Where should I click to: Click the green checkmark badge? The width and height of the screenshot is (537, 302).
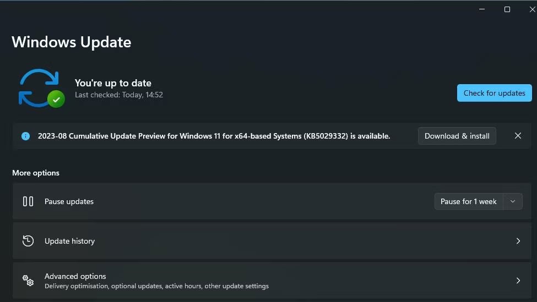[x=56, y=100]
